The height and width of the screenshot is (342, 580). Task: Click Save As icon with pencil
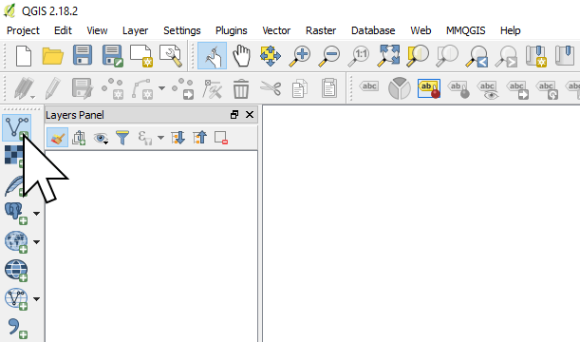(x=112, y=56)
